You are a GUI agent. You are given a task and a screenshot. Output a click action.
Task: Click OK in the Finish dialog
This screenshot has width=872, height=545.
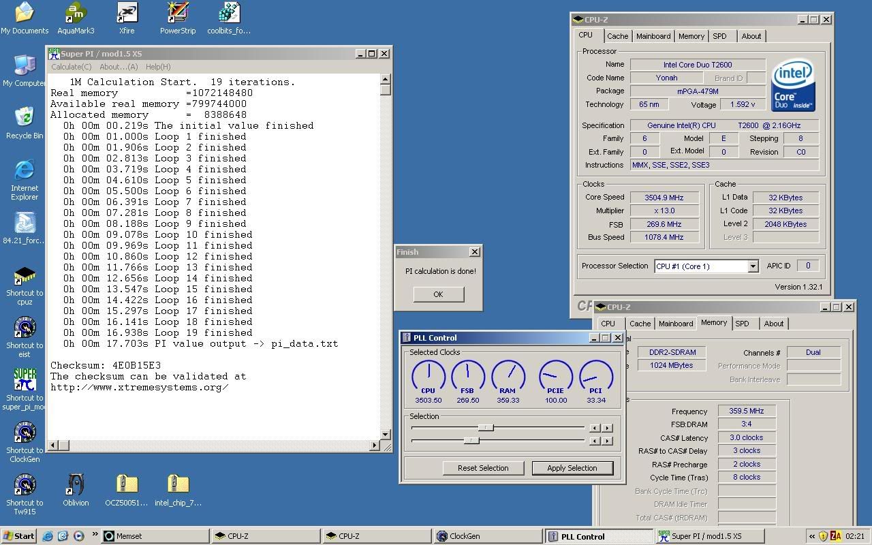pos(438,294)
